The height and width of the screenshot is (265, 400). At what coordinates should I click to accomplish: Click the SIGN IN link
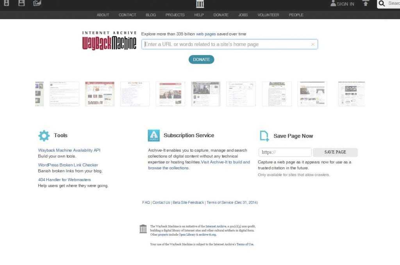(345, 4)
